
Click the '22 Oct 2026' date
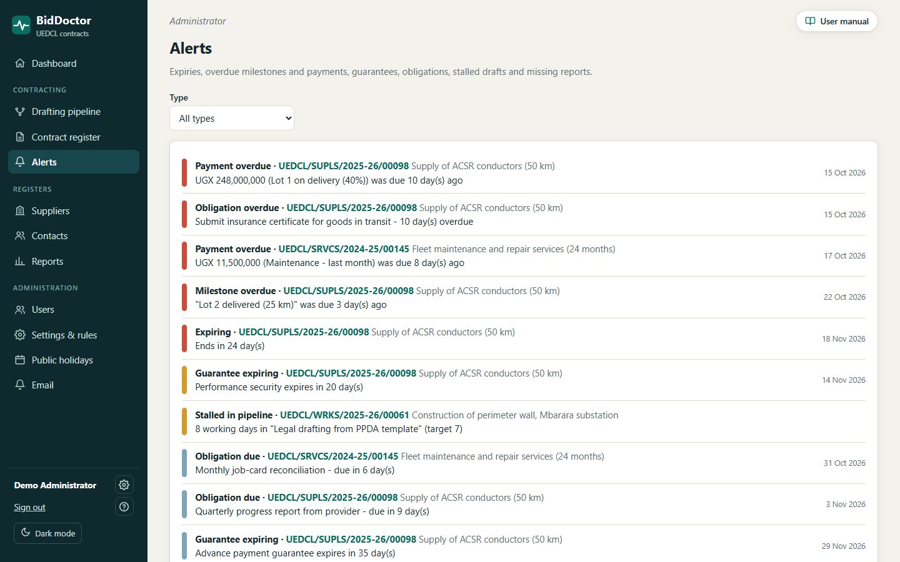[x=844, y=297]
